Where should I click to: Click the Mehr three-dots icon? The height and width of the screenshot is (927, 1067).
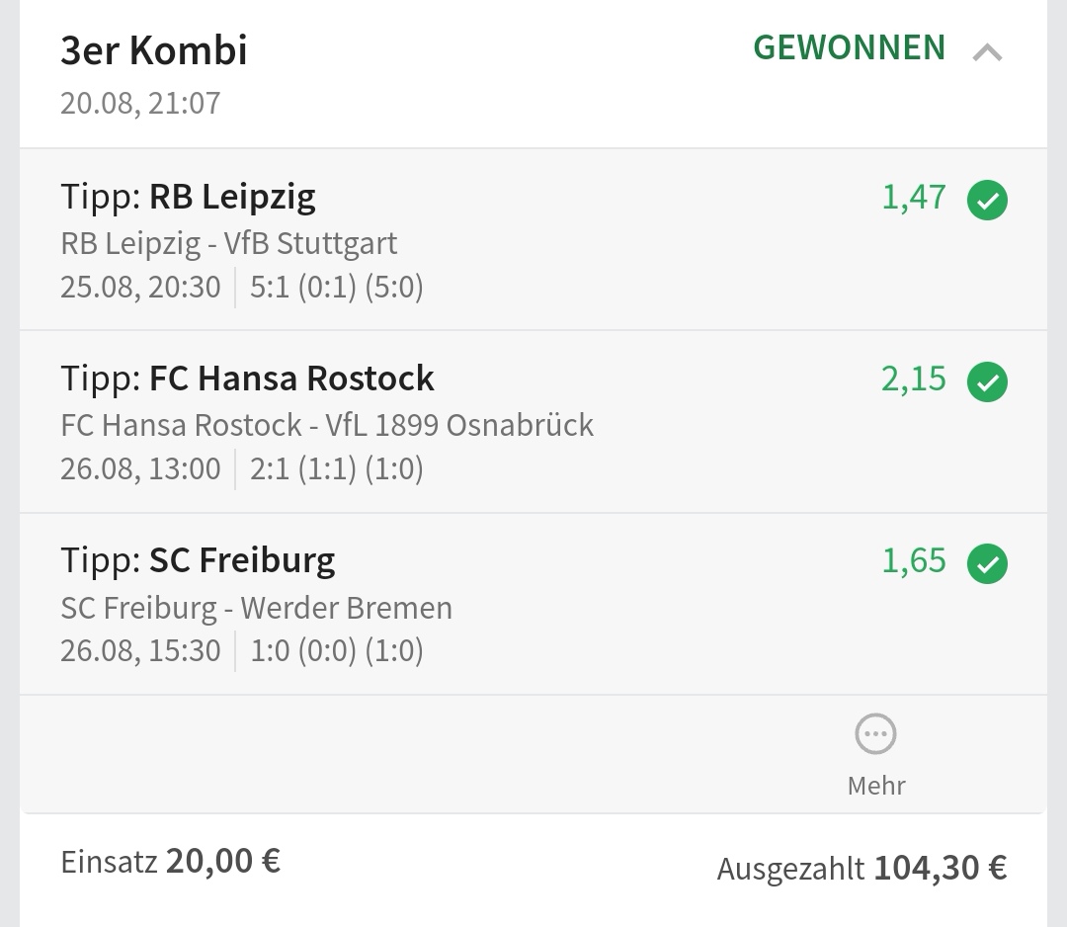click(875, 734)
